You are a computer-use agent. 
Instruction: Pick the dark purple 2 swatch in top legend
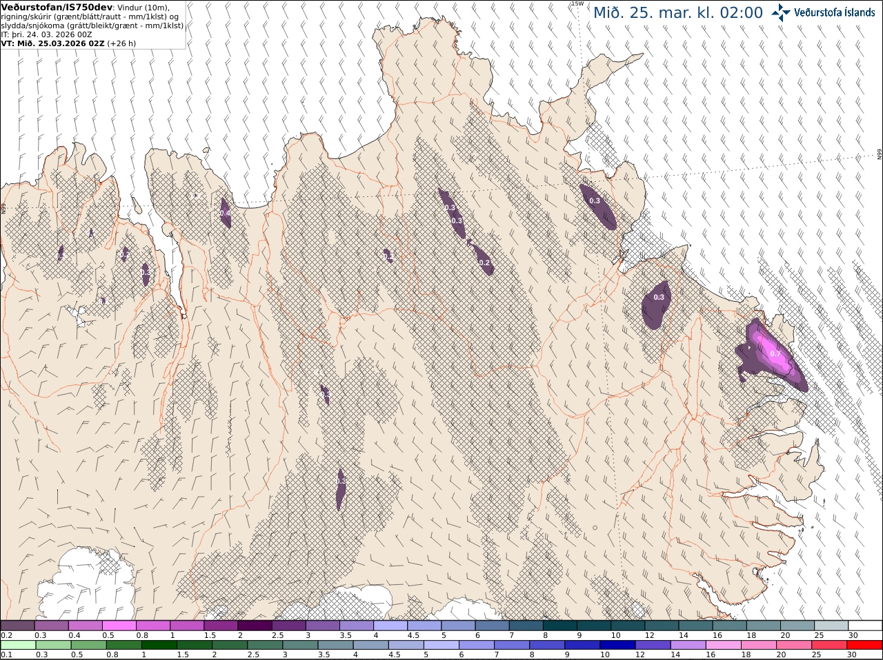(255, 625)
